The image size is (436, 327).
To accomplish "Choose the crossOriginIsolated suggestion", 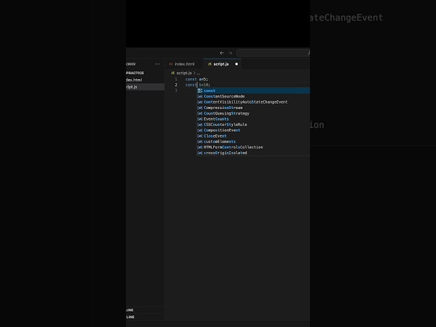I will (x=253, y=153).
